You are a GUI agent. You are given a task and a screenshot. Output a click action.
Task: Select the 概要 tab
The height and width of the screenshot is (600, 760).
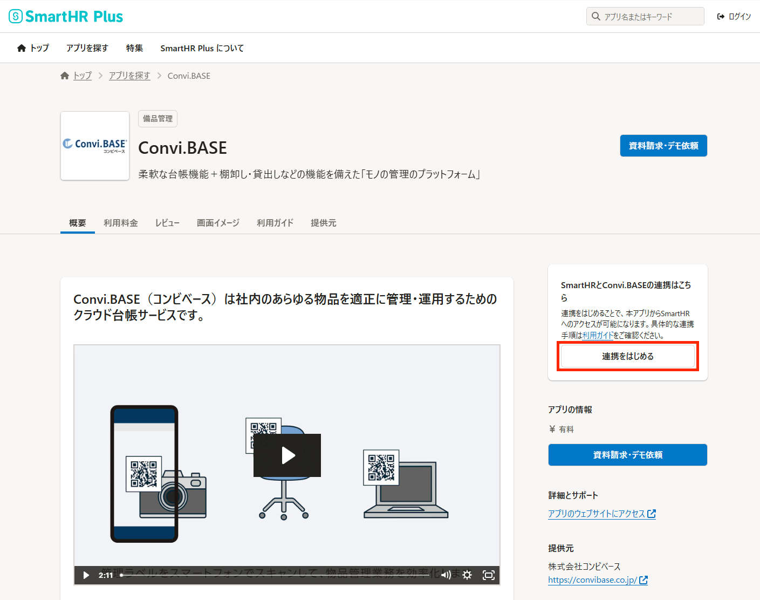point(78,223)
